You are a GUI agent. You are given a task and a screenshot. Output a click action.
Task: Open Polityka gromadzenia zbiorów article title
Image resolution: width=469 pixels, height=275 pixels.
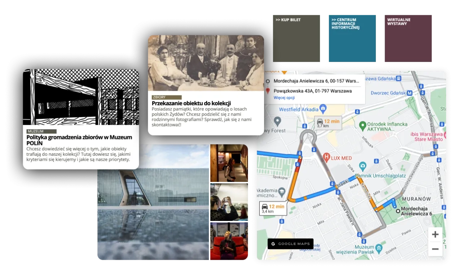pos(79,140)
